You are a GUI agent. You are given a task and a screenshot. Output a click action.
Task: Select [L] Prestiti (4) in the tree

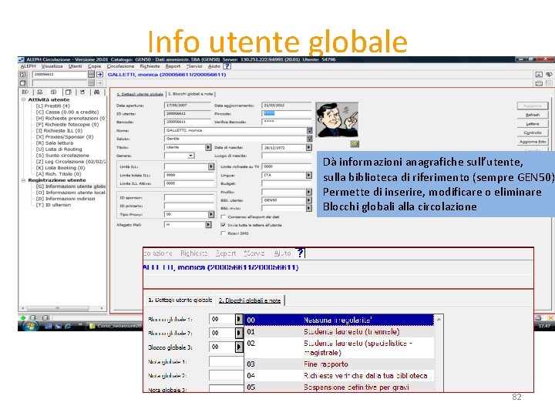tap(52, 106)
